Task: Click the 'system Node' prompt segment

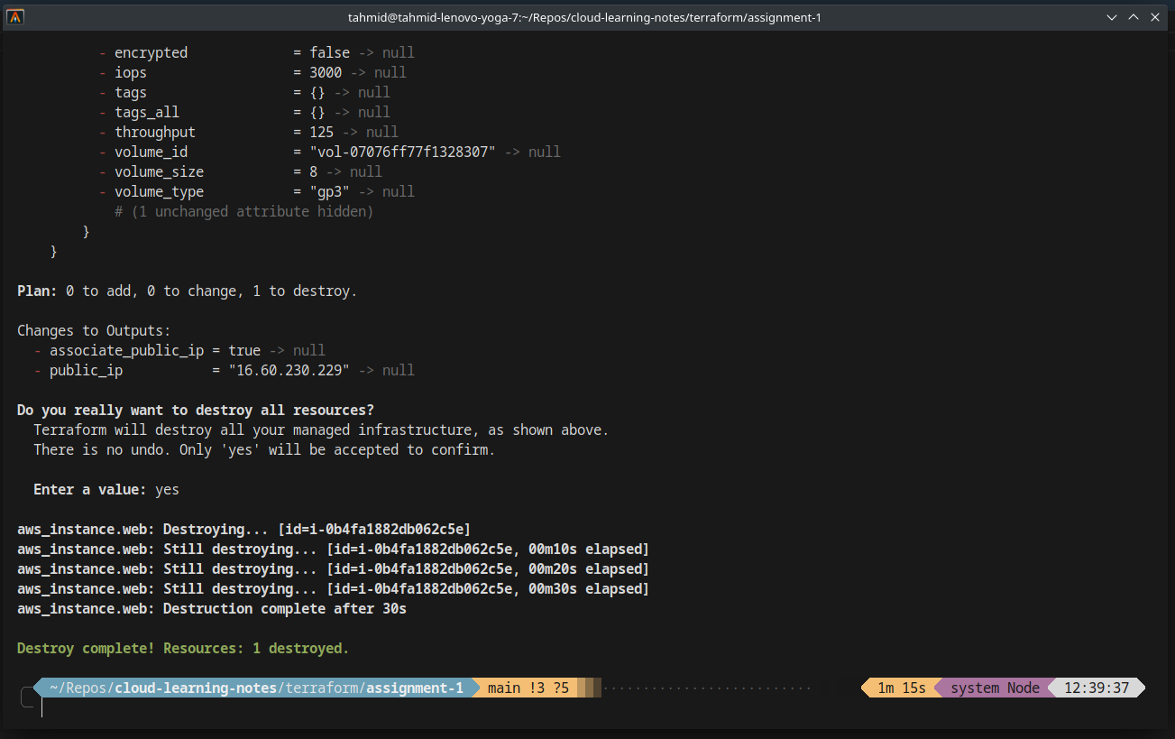Action: (x=995, y=688)
